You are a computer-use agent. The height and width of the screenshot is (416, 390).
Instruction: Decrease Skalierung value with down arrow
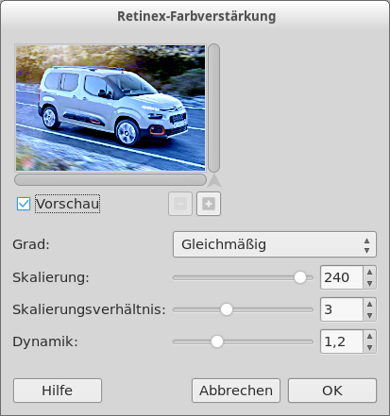click(370, 283)
